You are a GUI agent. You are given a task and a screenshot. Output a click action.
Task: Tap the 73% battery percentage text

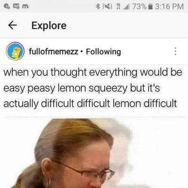pyautogui.click(x=140, y=7)
